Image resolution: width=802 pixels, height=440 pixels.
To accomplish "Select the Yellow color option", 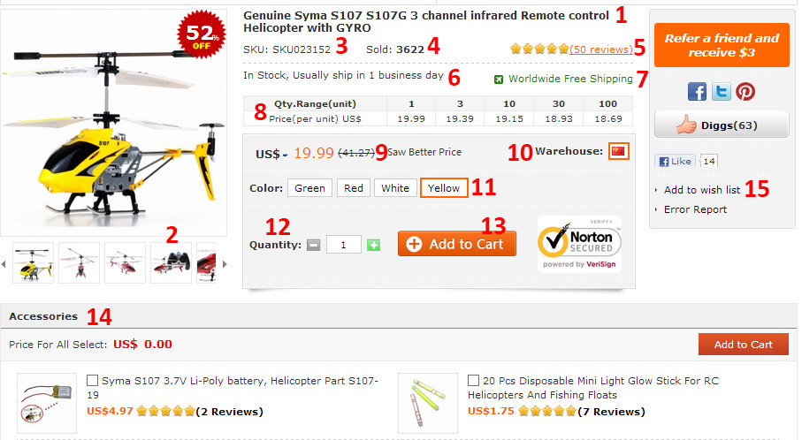I will click(444, 188).
